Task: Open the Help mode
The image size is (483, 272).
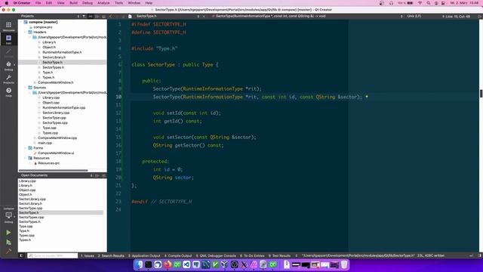Action: [x=8, y=91]
